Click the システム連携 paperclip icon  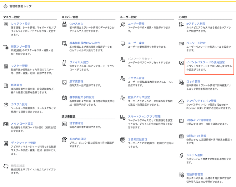click(181, 156)
